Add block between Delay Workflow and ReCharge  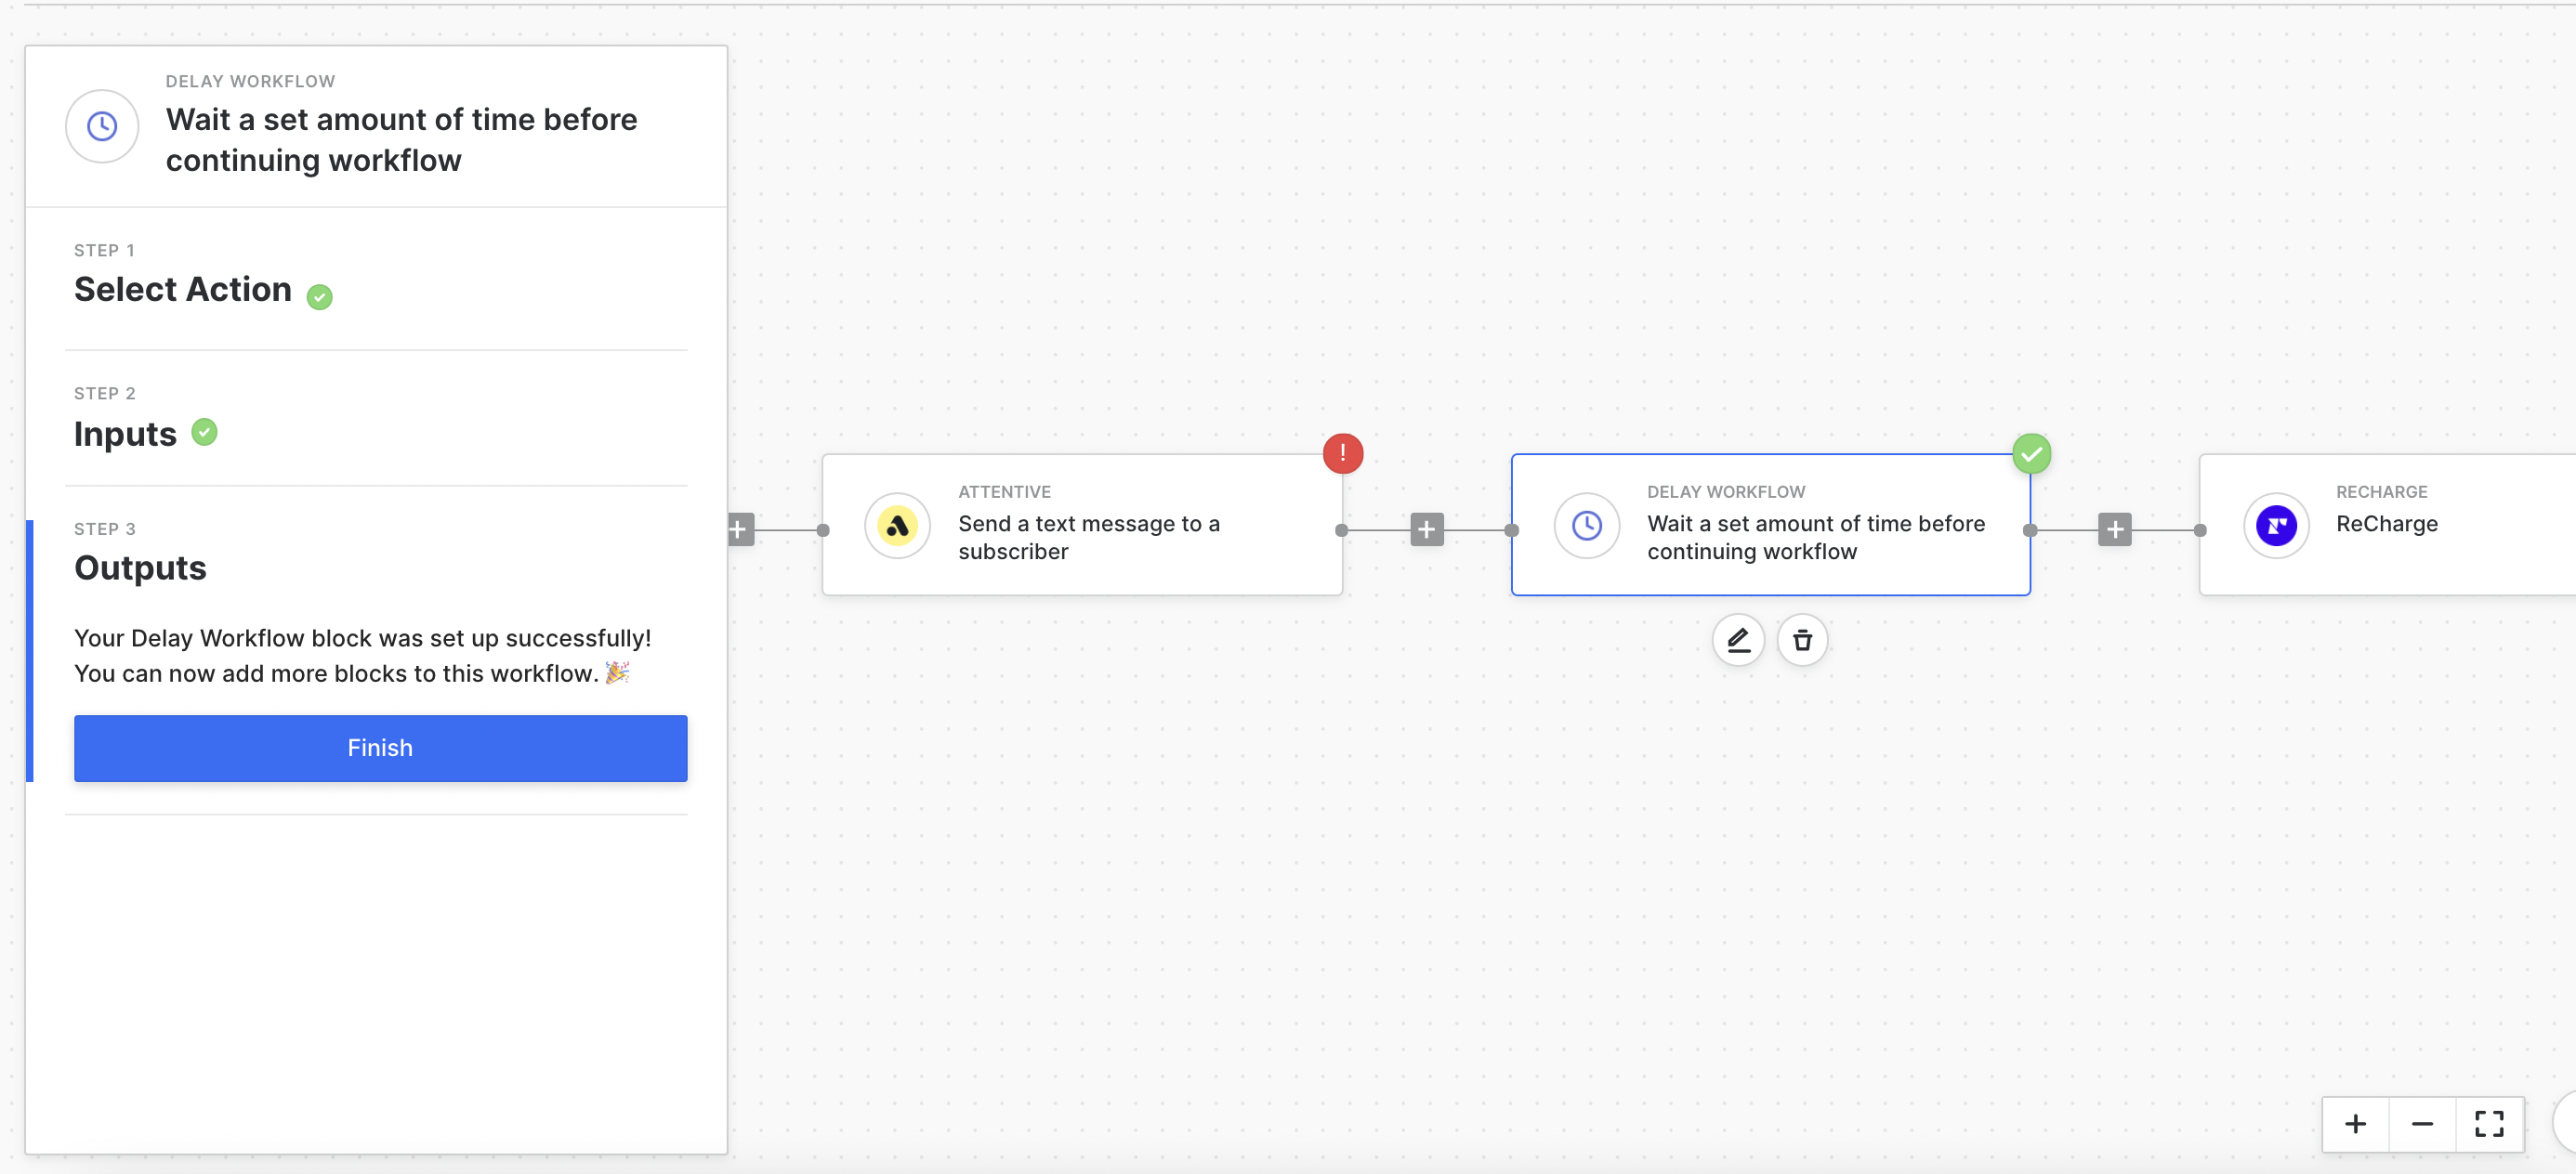tap(2114, 529)
